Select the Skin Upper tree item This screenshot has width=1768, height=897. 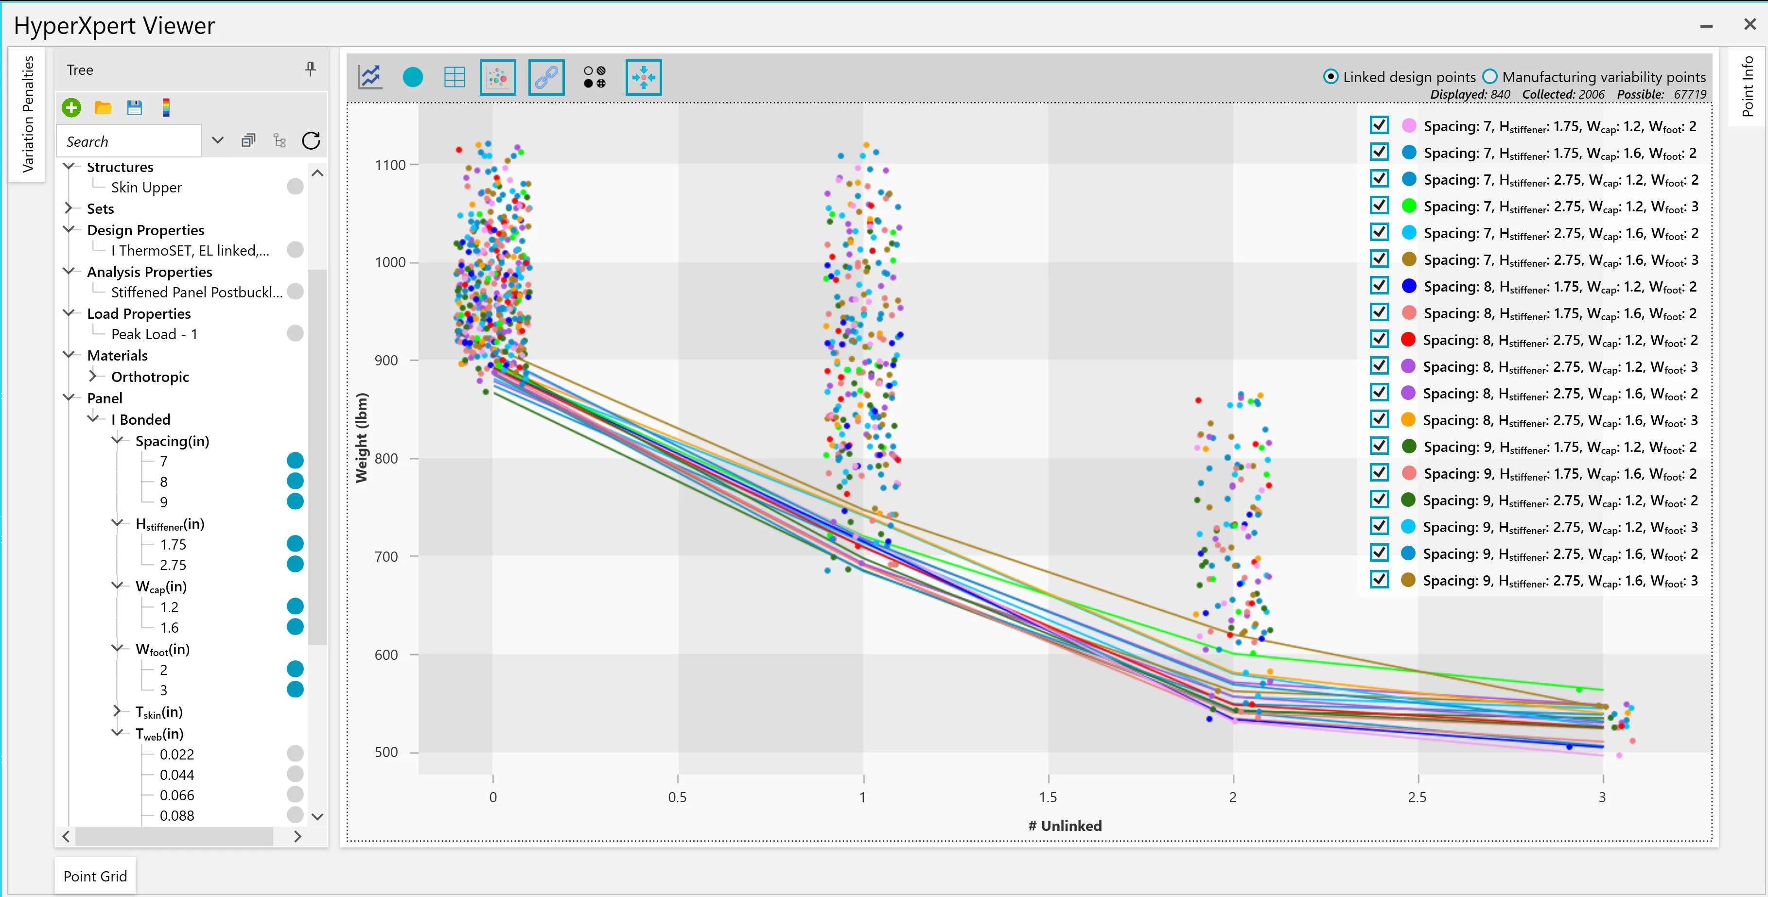(146, 188)
